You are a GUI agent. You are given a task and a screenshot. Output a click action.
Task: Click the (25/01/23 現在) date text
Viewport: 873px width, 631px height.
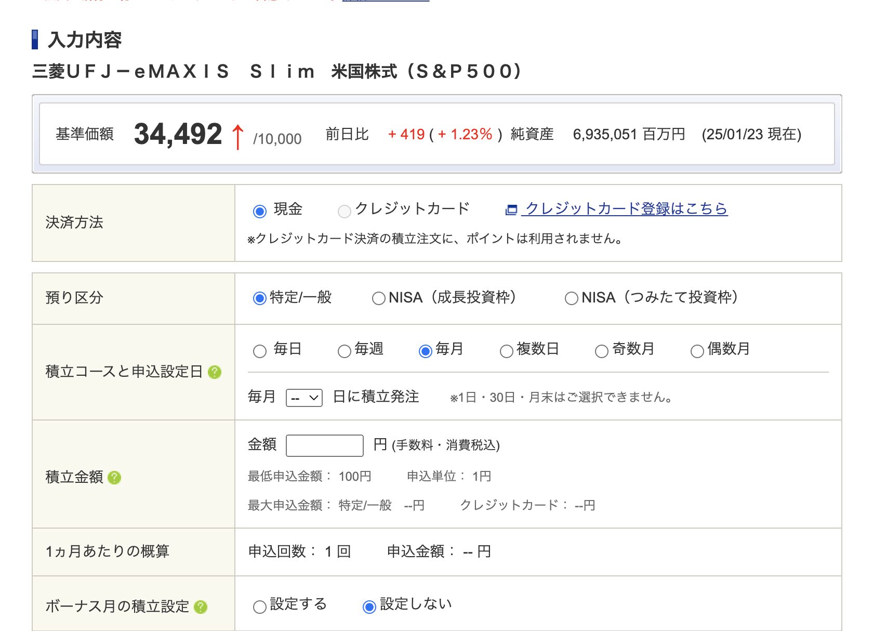751,135
